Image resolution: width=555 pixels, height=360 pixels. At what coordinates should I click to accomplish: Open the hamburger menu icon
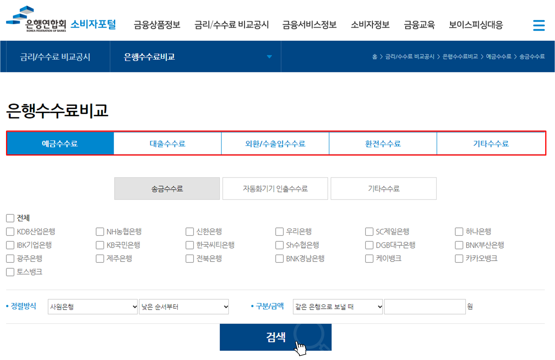539,25
